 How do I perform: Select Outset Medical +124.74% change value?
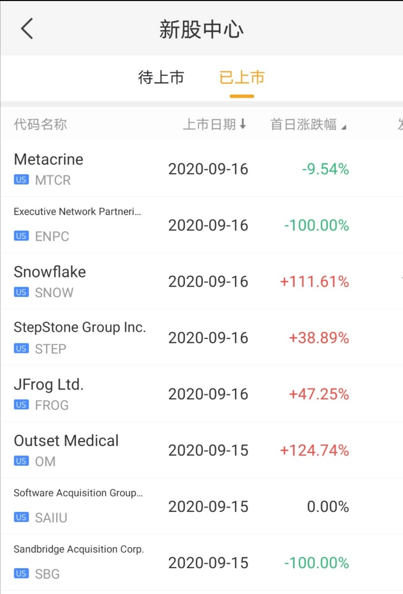tap(314, 450)
